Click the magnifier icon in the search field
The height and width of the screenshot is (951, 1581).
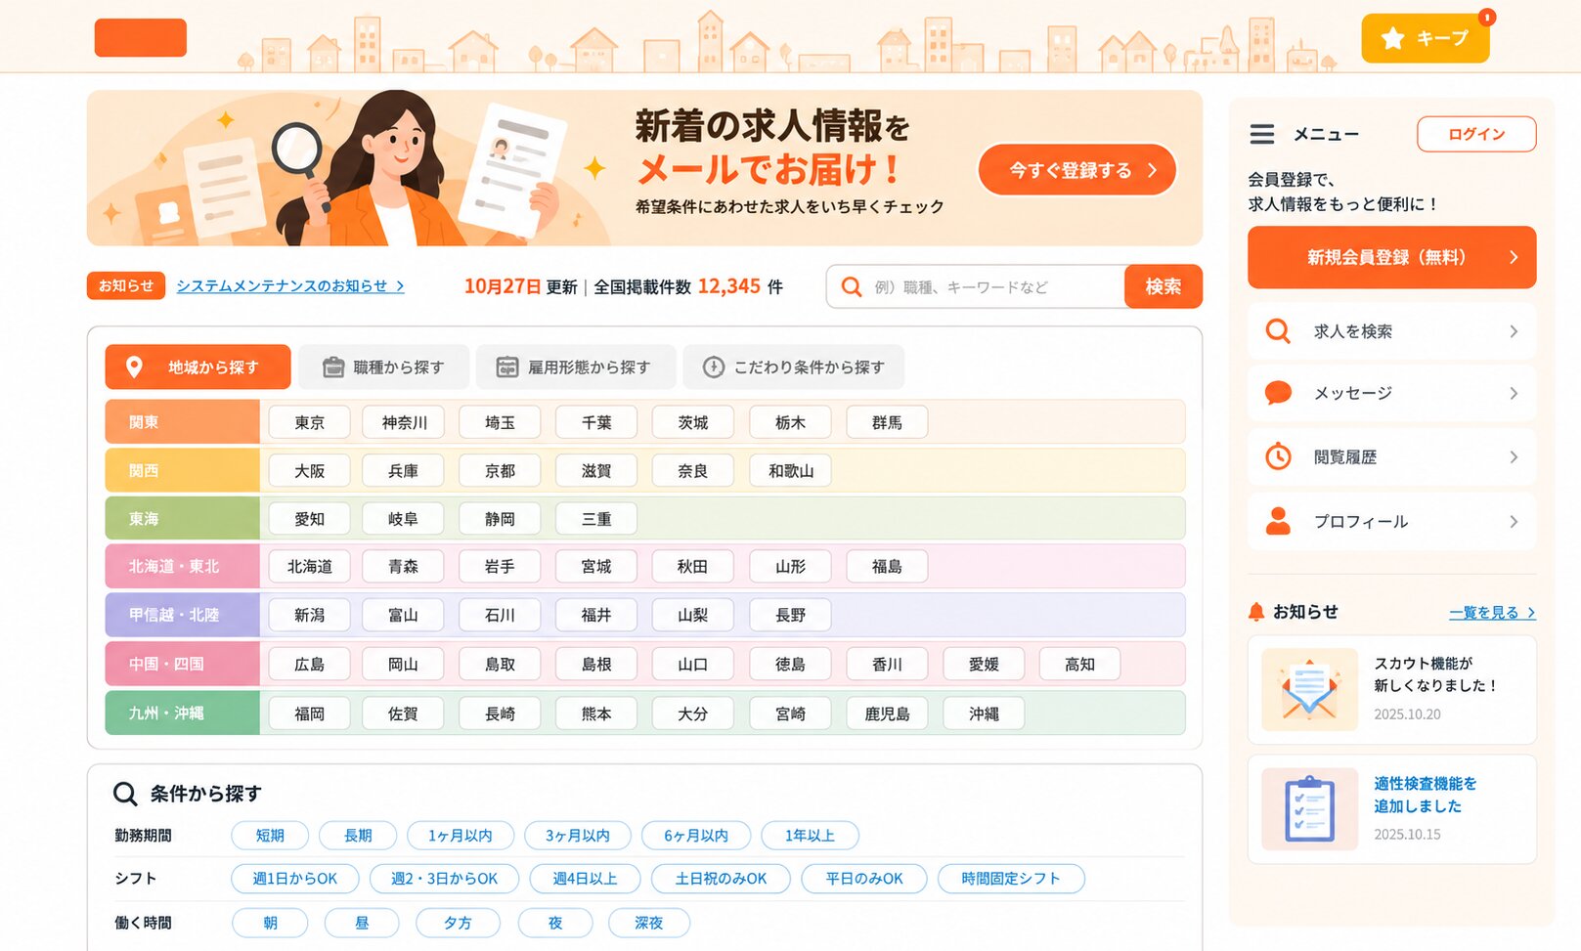pos(852,287)
